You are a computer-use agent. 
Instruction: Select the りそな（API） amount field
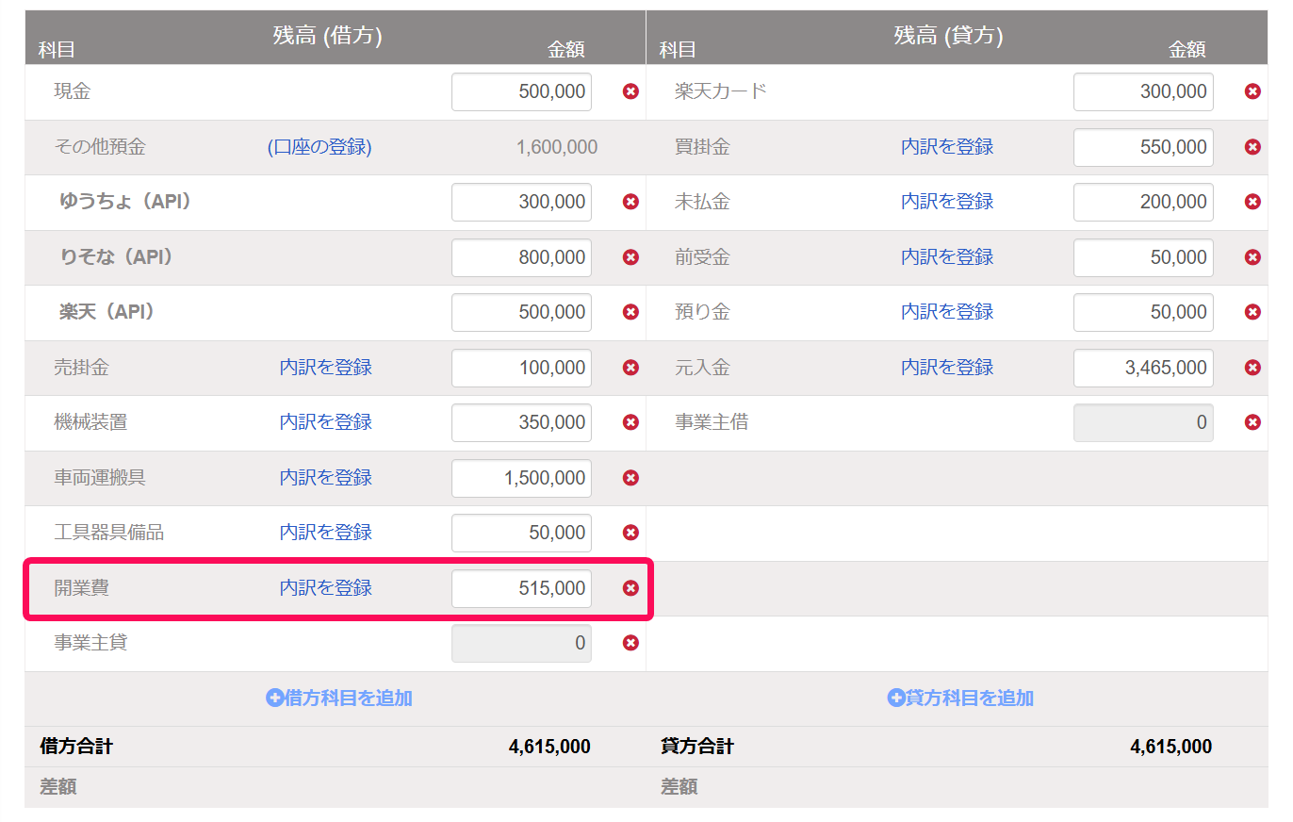click(x=521, y=257)
